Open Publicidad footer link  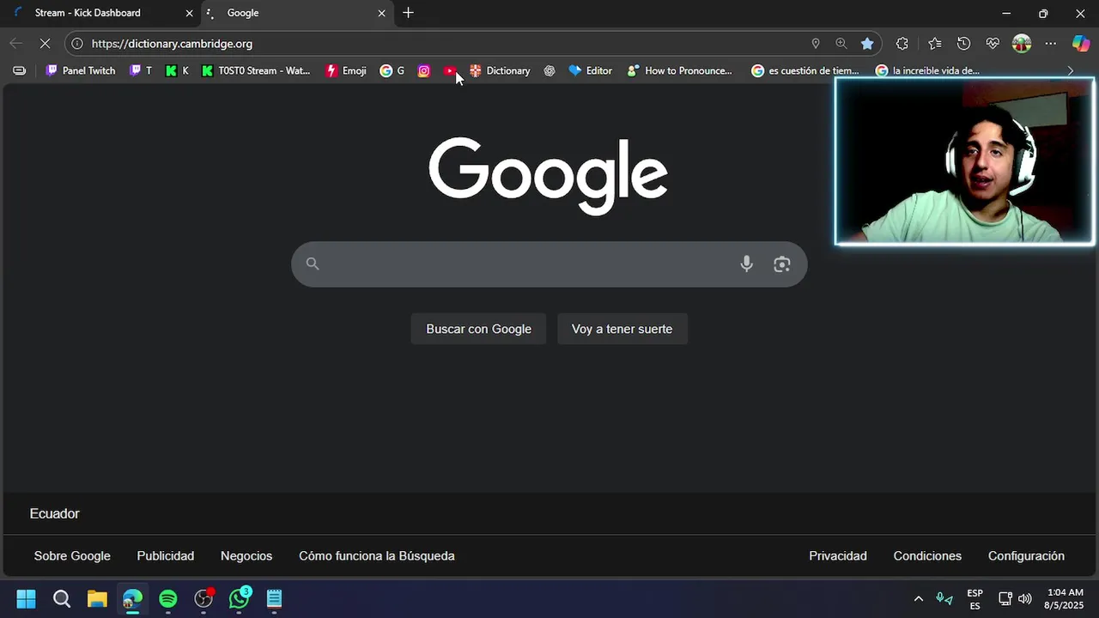[x=166, y=556]
